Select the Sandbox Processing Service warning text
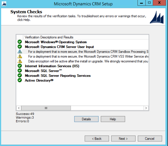168x146 pixels. click(88, 52)
